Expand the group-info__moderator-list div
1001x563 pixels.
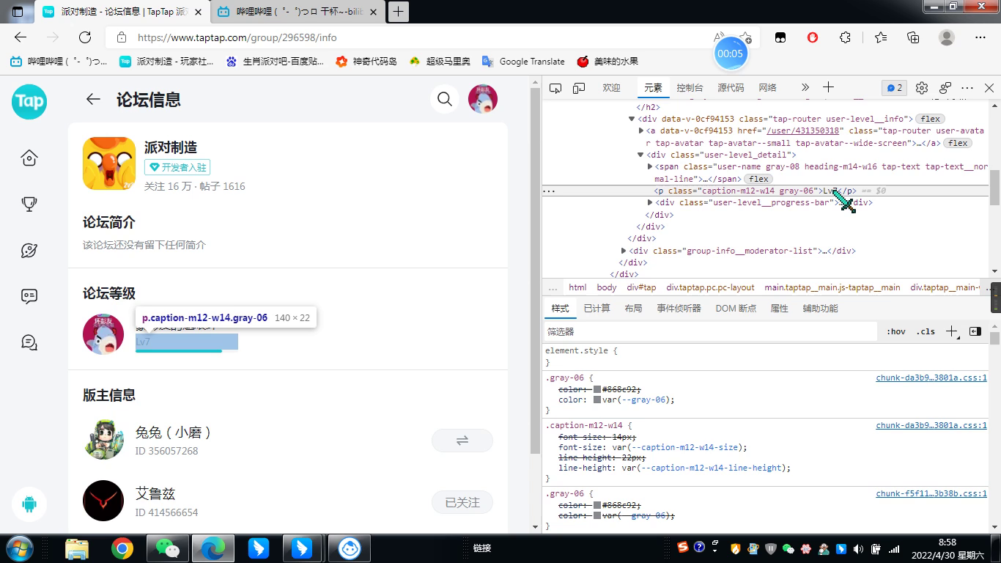[x=624, y=251]
